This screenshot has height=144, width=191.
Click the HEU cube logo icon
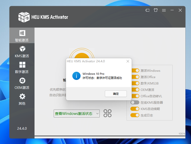pos(24,17)
